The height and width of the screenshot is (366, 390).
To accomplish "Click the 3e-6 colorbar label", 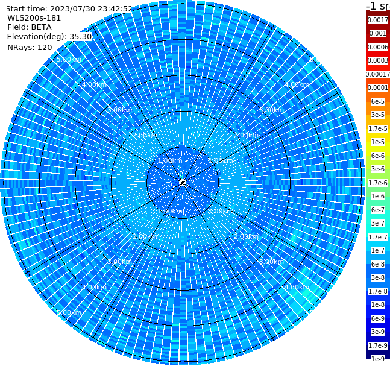I will pos(378,169).
